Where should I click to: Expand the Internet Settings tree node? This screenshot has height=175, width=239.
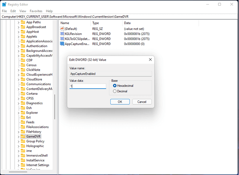18,165
